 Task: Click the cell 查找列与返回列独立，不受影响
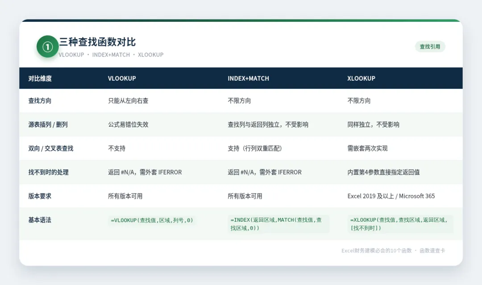[x=268, y=124]
